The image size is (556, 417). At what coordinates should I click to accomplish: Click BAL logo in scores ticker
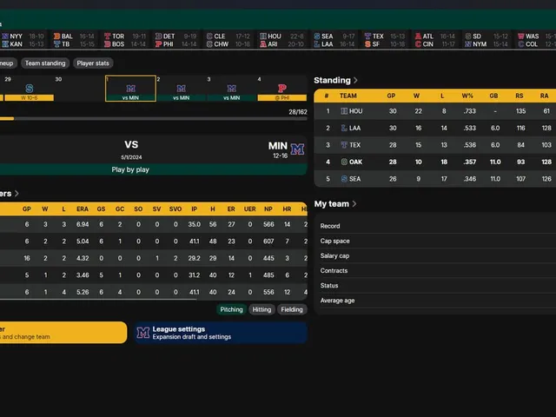56,36
